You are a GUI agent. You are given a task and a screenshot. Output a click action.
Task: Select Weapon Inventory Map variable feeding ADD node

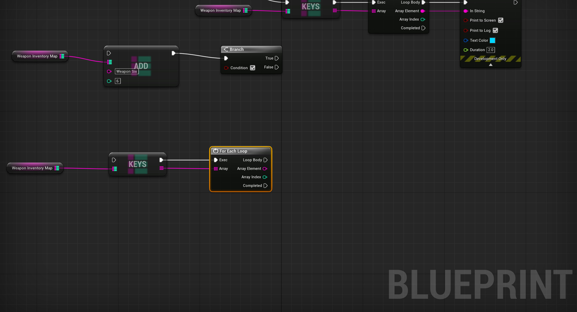(x=37, y=56)
